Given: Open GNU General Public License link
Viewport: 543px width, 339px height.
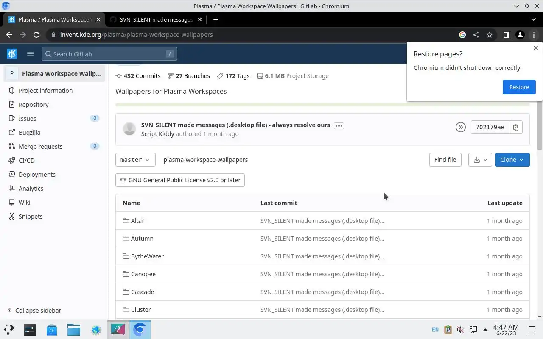Looking at the screenshot, I should coord(180,180).
